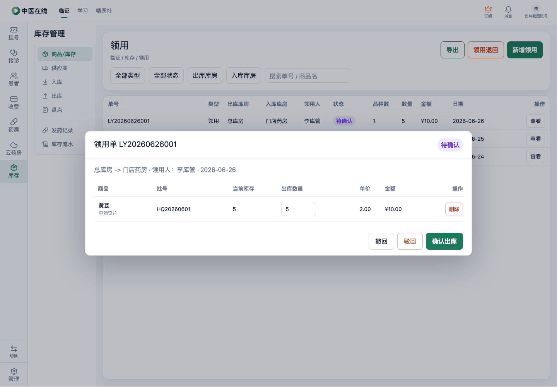Open the 全部类型 filter dropdown
Image resolution: width=557 pixels, height=387 pixels.
tap(128, 75)
